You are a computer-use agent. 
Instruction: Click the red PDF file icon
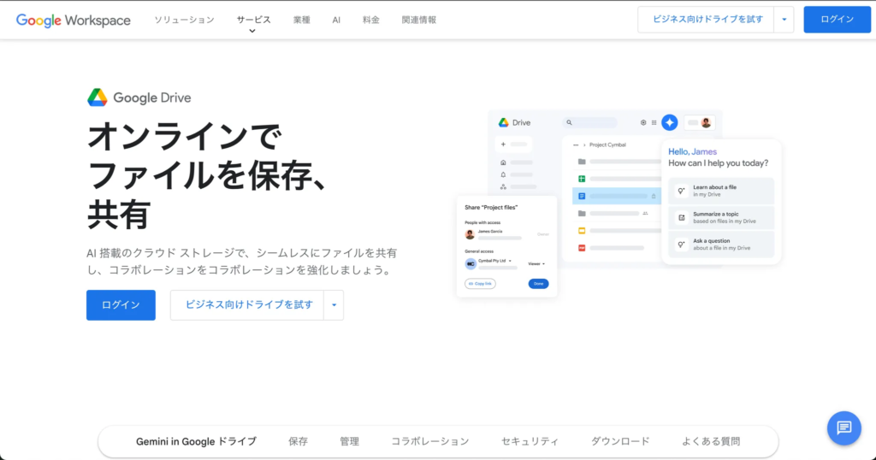[x=582, y=248]
